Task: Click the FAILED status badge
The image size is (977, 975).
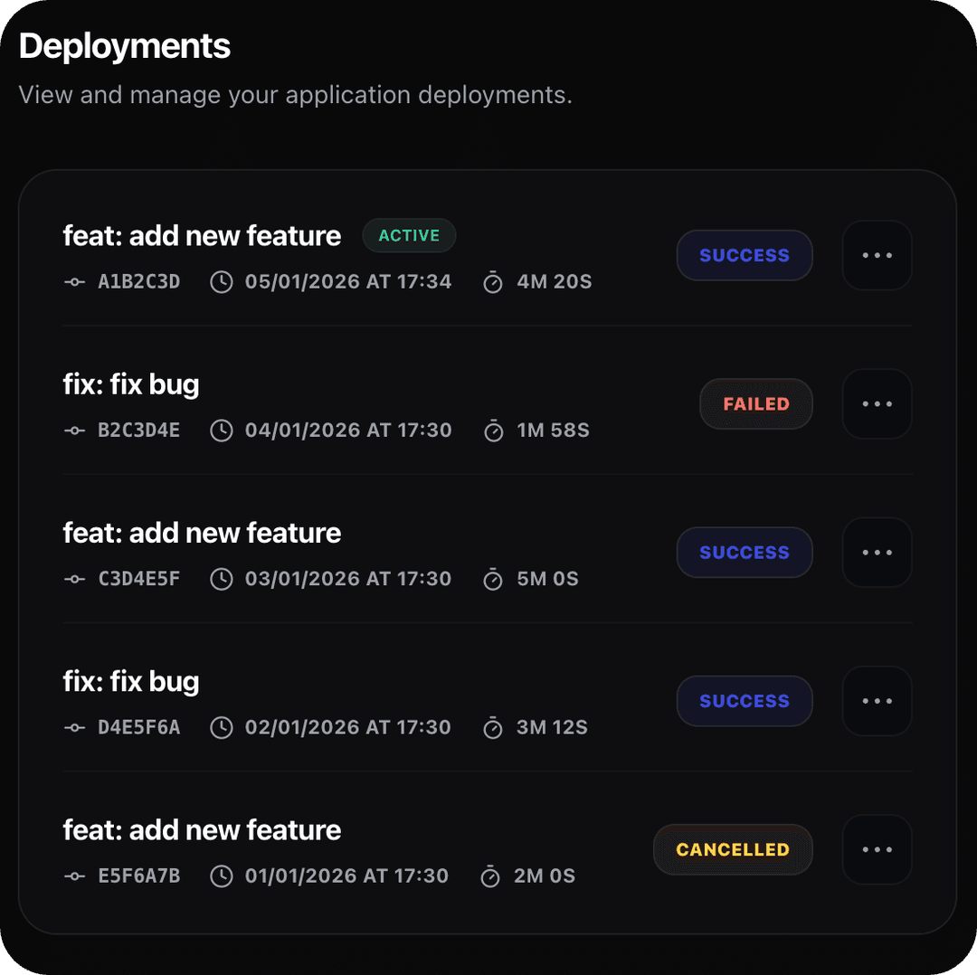Action: click(x=755, y=403)
